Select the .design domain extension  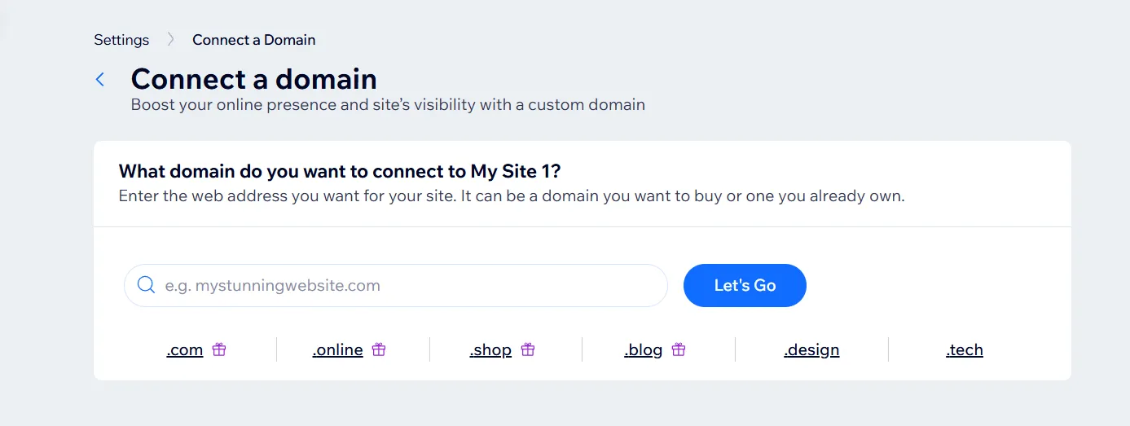click(x=811, y=350)
